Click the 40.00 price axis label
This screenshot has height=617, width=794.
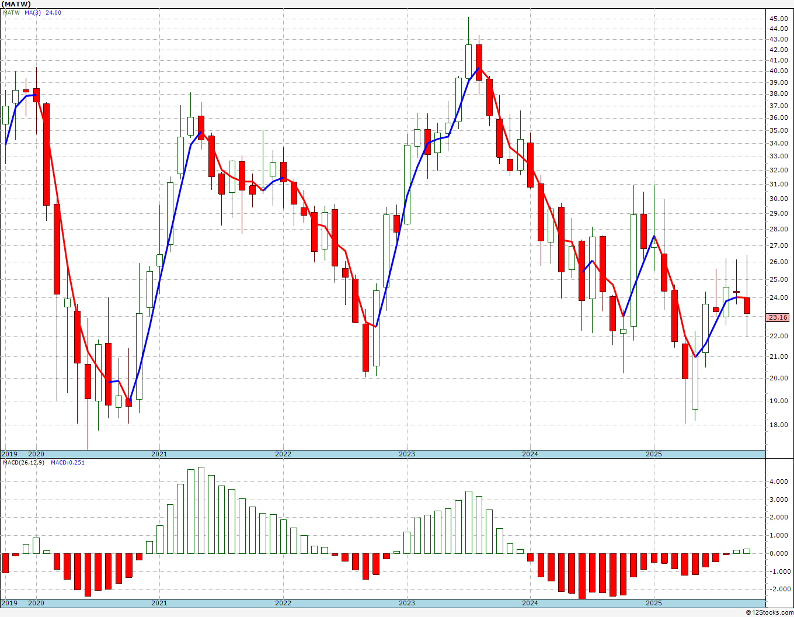pyautogui.click(x=778, y=71)
